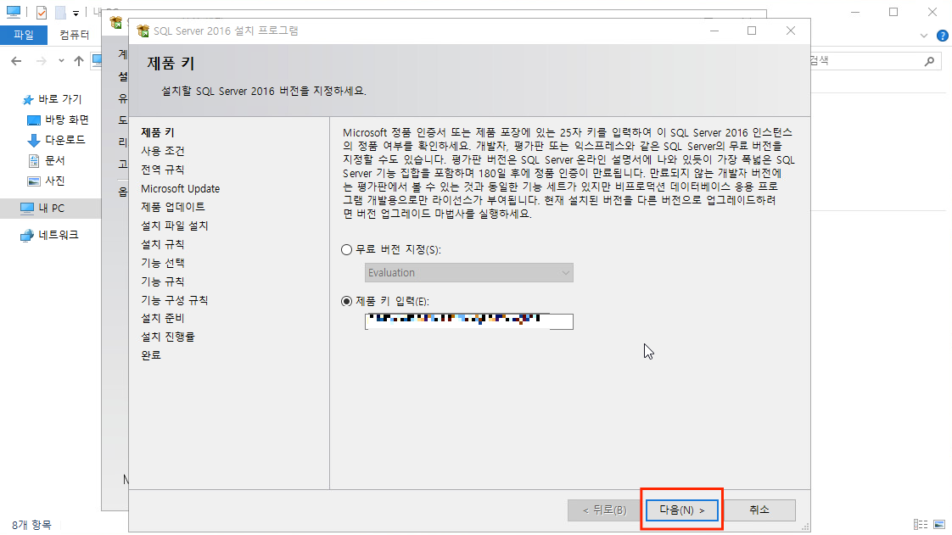Go up one folder level in Explorer
This screenshot has height=535, width=952.
79,61
